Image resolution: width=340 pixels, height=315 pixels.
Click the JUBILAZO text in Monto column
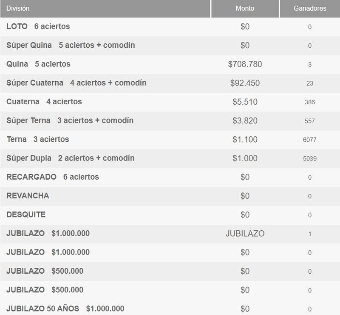click(x=245, y=234)
